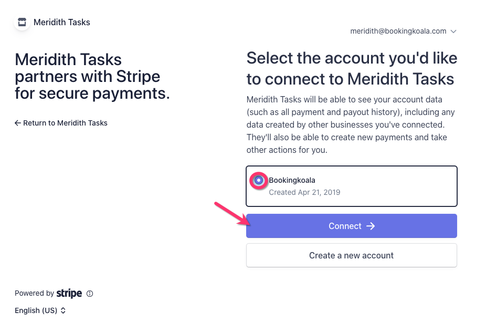Click the Select the account heading
The height and width of the screenshot is (333, 486).
(x=351, y=68)
